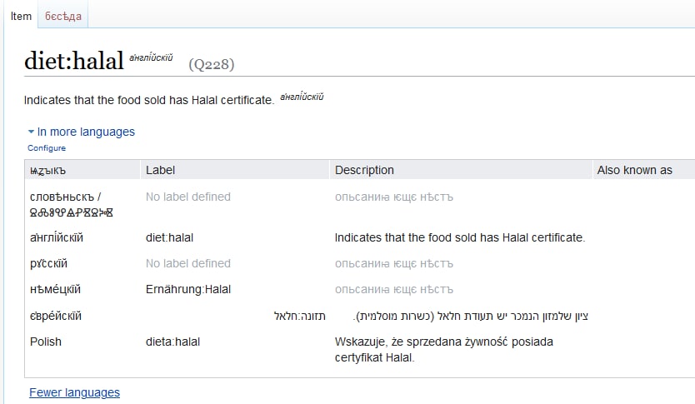Screen dimensions: 695x404
Task: Click the Also known as column header
Action: 634,170
